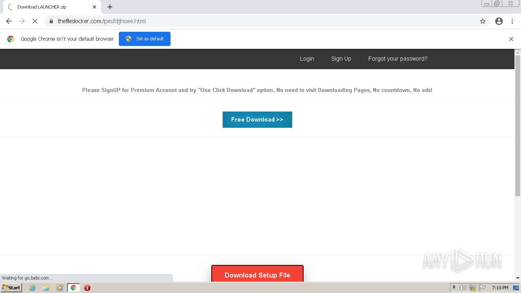
Task: Dismiss the default browser infobar
Action: (511, 39)
